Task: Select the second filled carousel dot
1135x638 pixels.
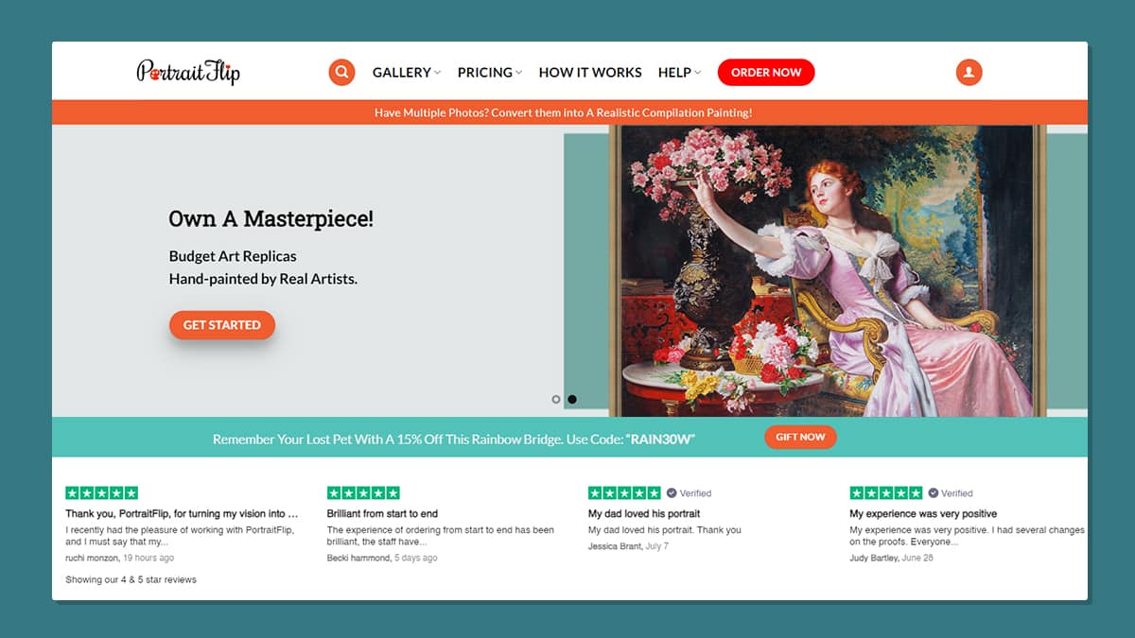Action: point(572,400)
